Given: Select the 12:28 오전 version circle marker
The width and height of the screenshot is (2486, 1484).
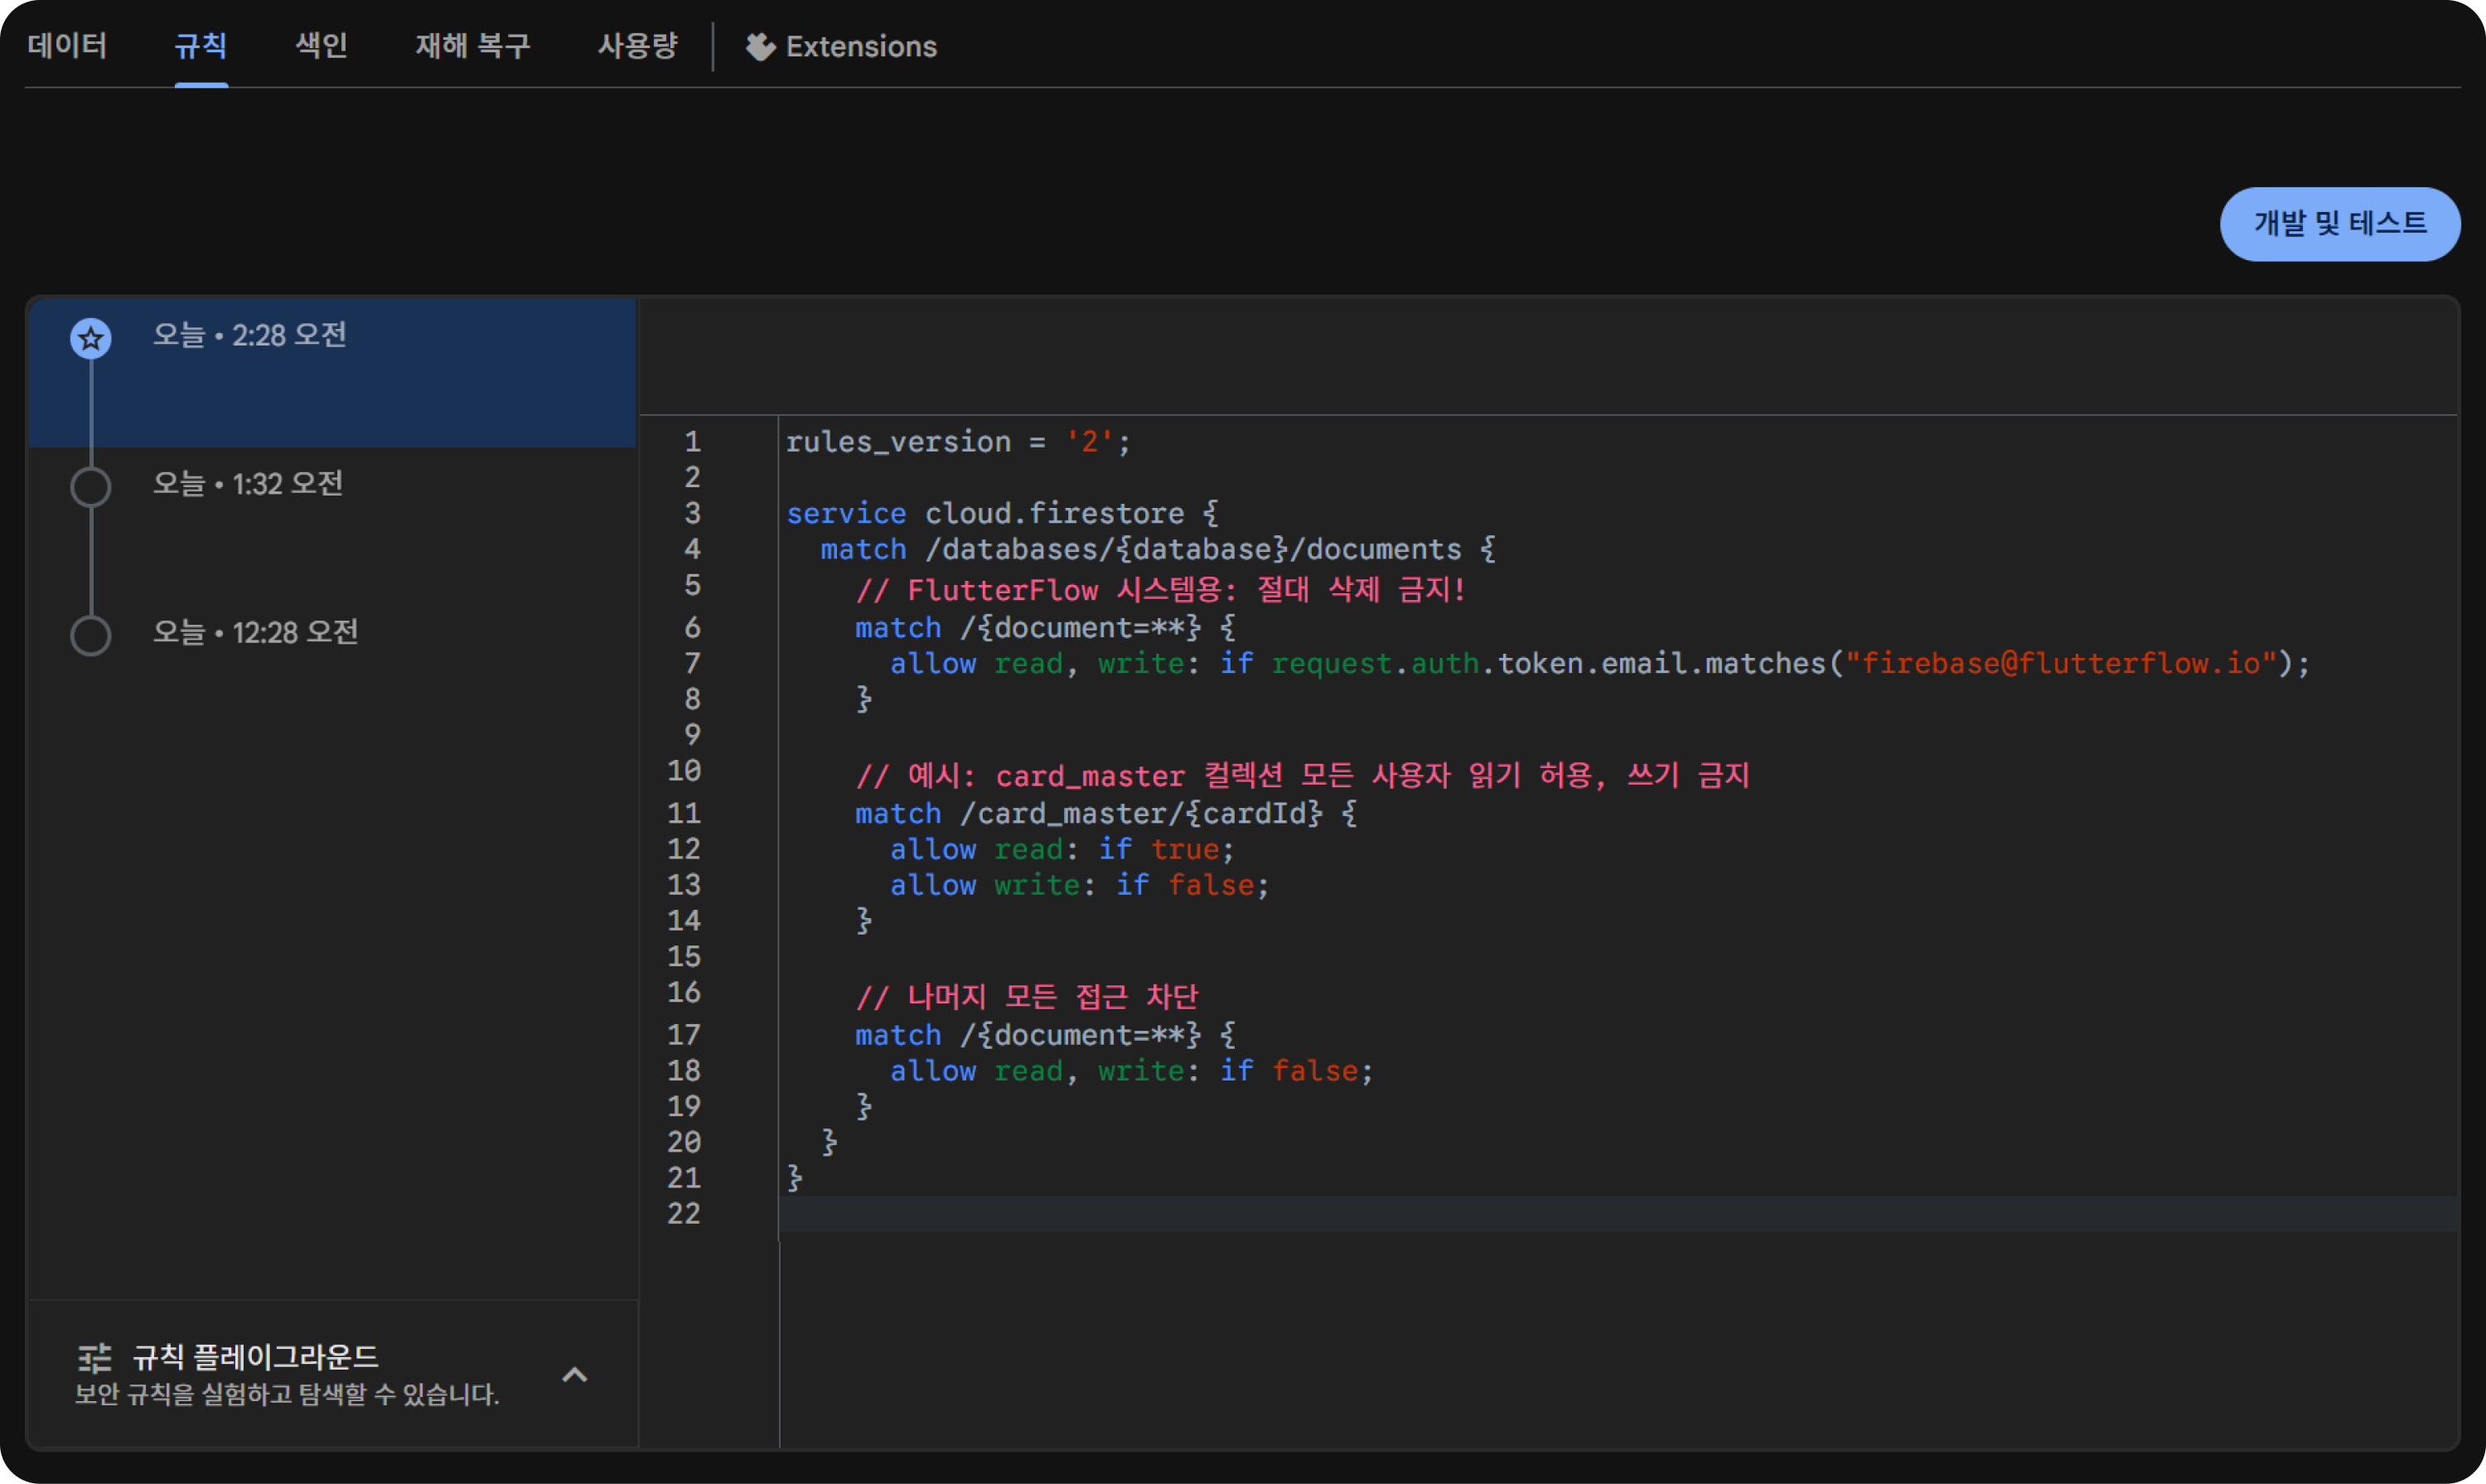Looking at the screenshot, I should click(91, 635).
